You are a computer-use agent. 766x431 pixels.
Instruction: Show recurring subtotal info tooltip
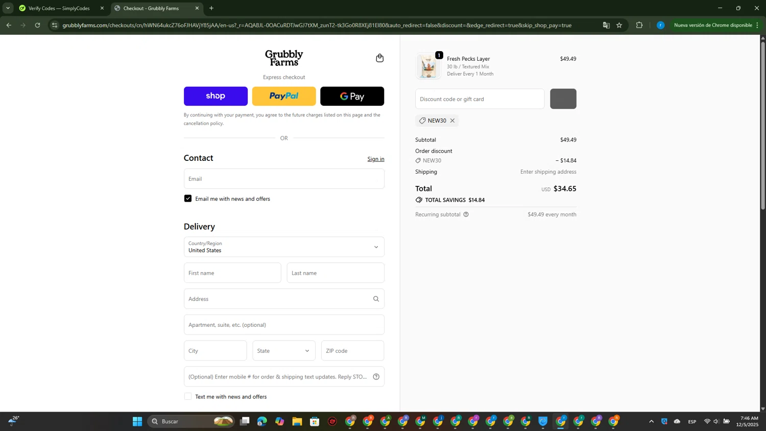pyautogui.click(x=466, y=214)
